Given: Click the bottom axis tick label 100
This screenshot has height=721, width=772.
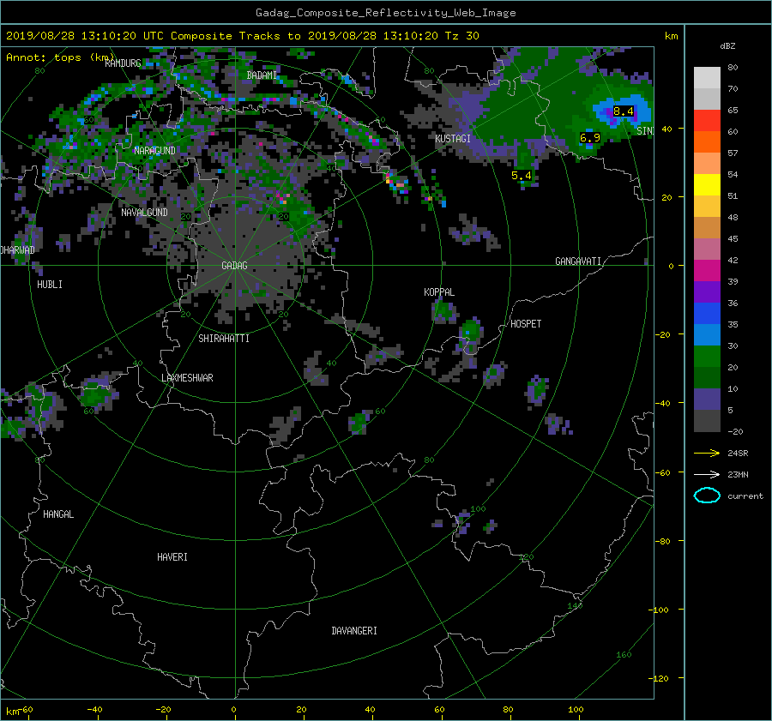Looking at the screenshot, I should click(x=576, y=710).
